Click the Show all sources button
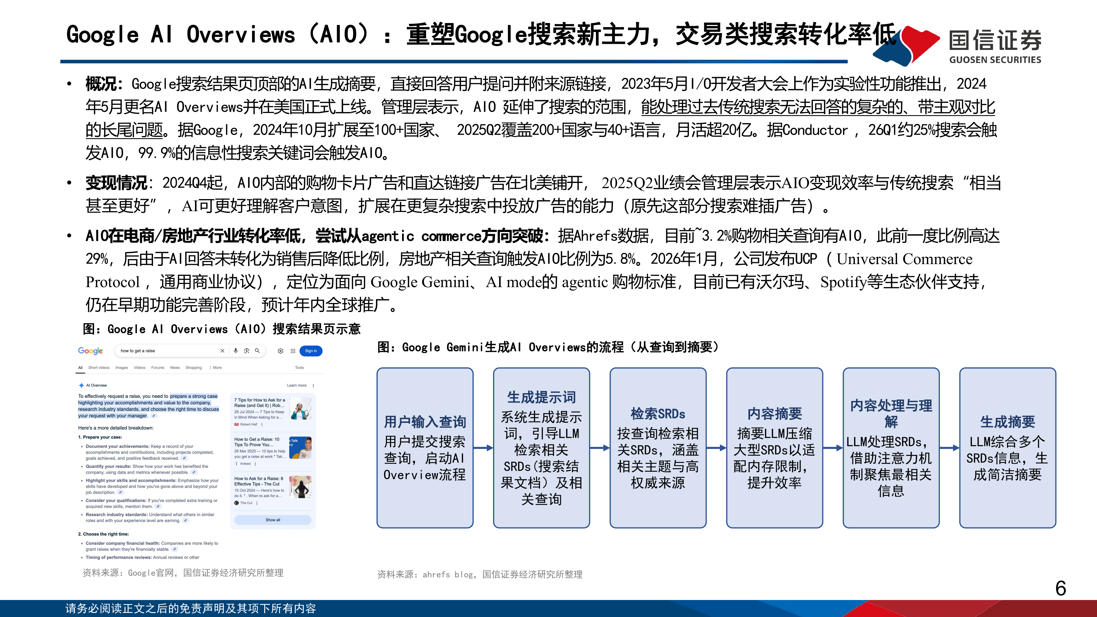 273,520
